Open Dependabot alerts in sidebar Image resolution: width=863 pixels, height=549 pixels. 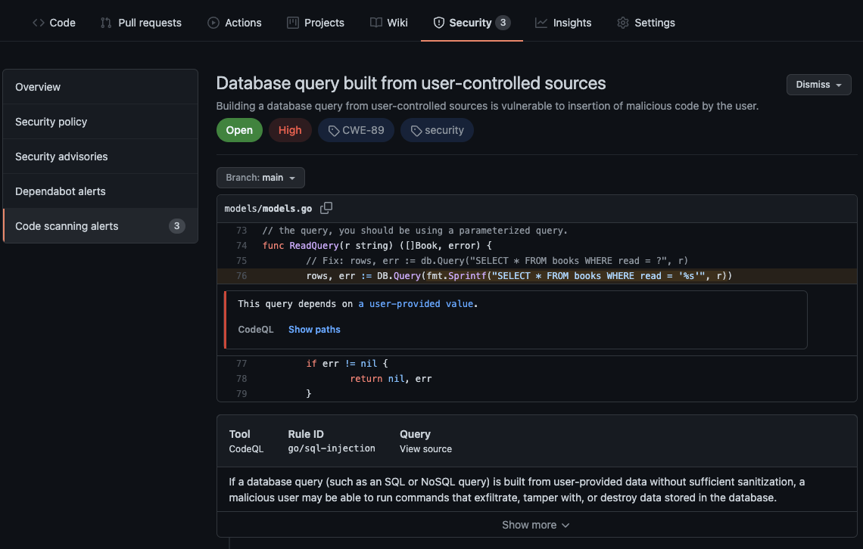click(x=61, y=191)
